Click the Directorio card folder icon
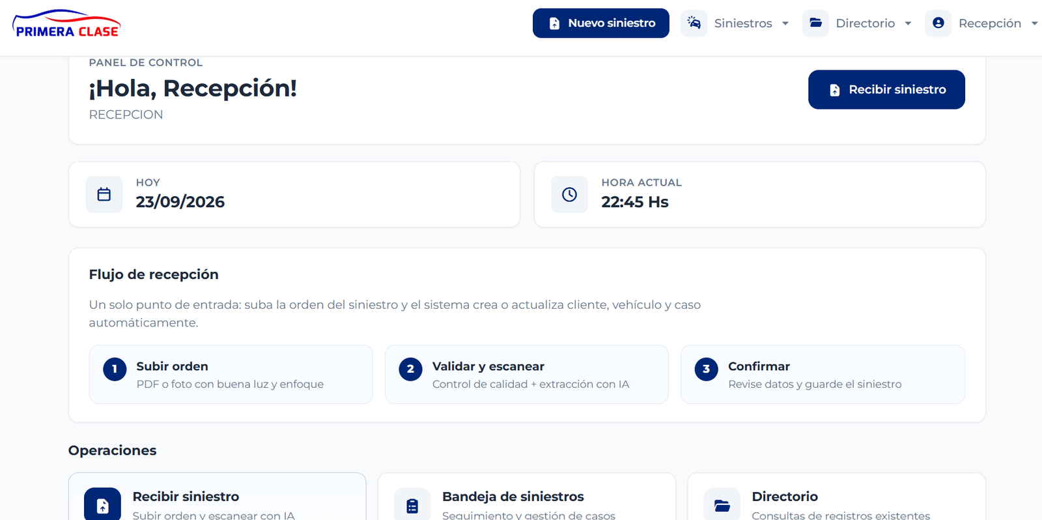The image size is (1042, 520). (722, 504)
